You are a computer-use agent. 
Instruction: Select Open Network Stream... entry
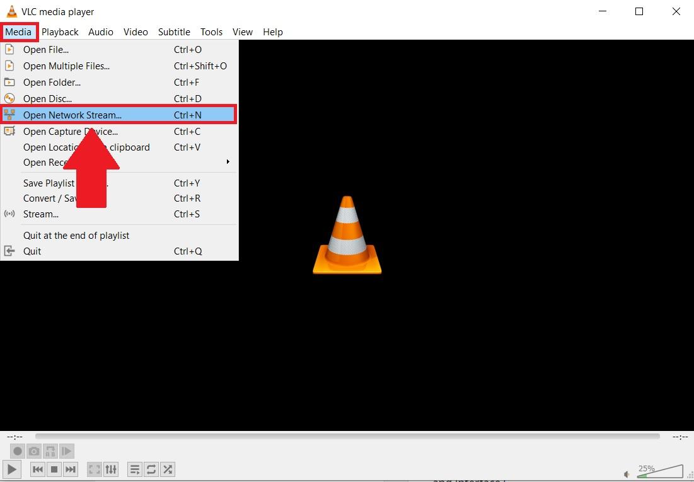(119, 115)
